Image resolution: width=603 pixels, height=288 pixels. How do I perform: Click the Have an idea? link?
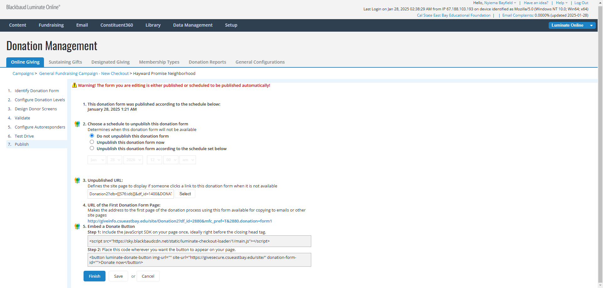pyautogui.click(x=536, y=3)
